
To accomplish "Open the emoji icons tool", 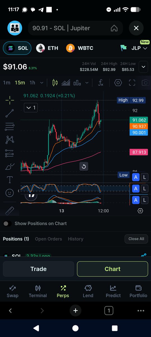I will 10,193.
